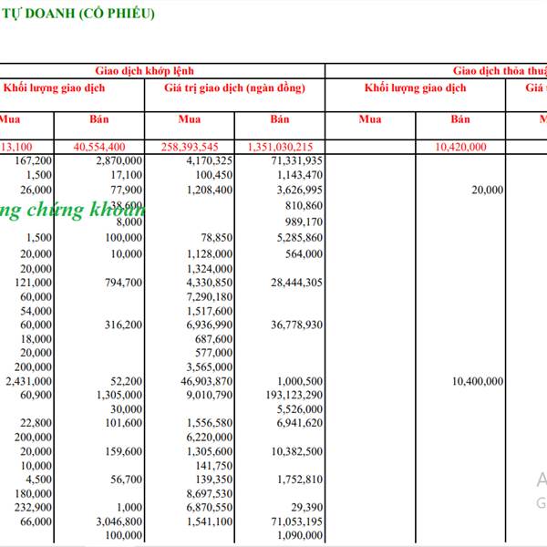Click the cell '3,046,800'

(119, 521)
